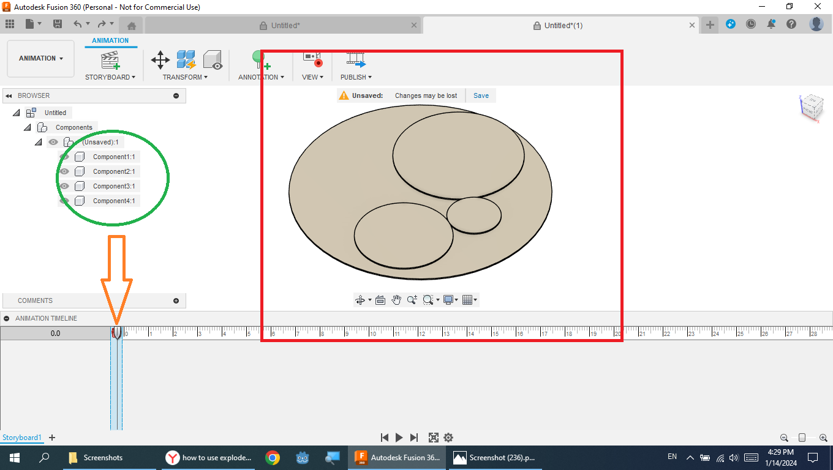Collapse the Components tree node
This screenshot has height=470, width=833.
click(x=27, y=127)
